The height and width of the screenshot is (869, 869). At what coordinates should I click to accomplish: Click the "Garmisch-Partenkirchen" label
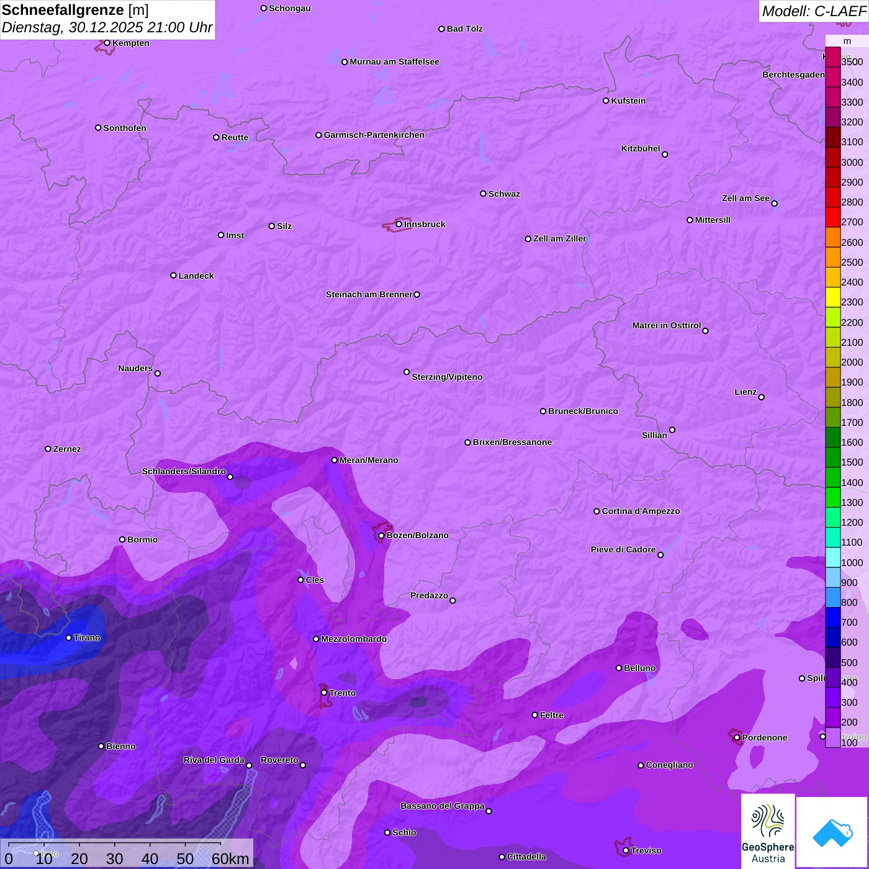coord(374,135)
